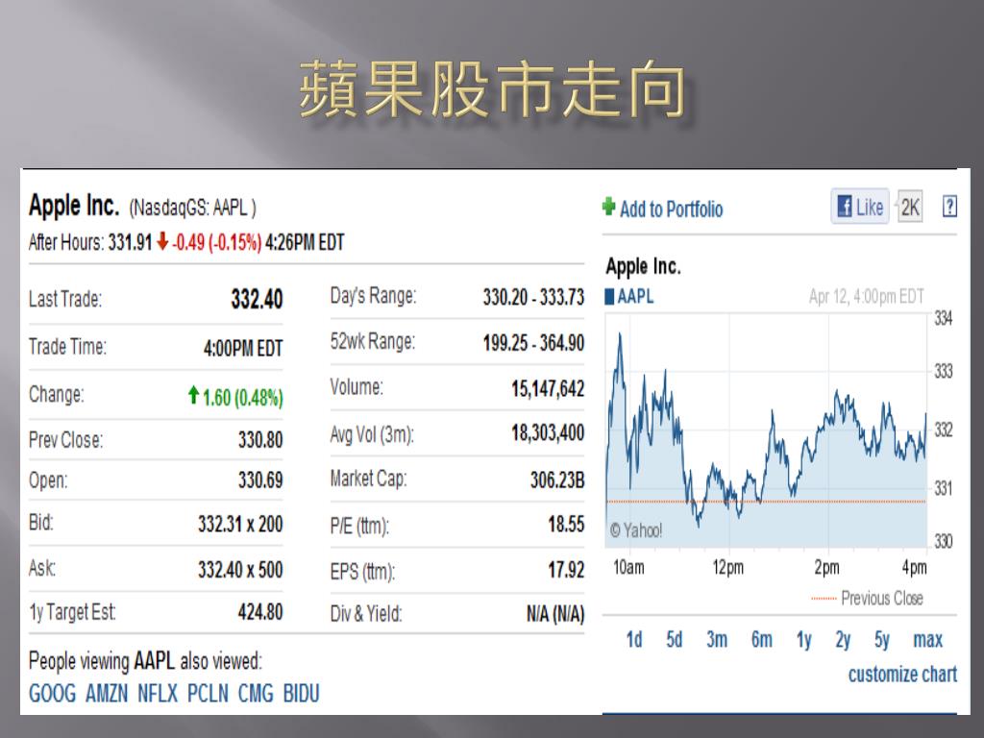Click the EPS value 17.92
The height and width of the screenshot is (738, 984).
[566, 570]
